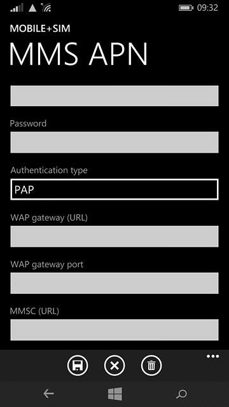The height and width of the screenshot is (407, 229).
Task: Tap the 09:32 clock in status bar
Action: 207,8
